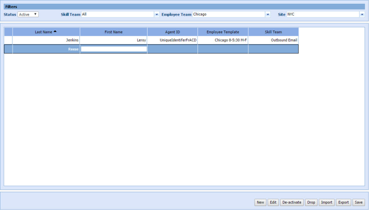
Task: Save changes with the Save button
Action: click(358, 202)
